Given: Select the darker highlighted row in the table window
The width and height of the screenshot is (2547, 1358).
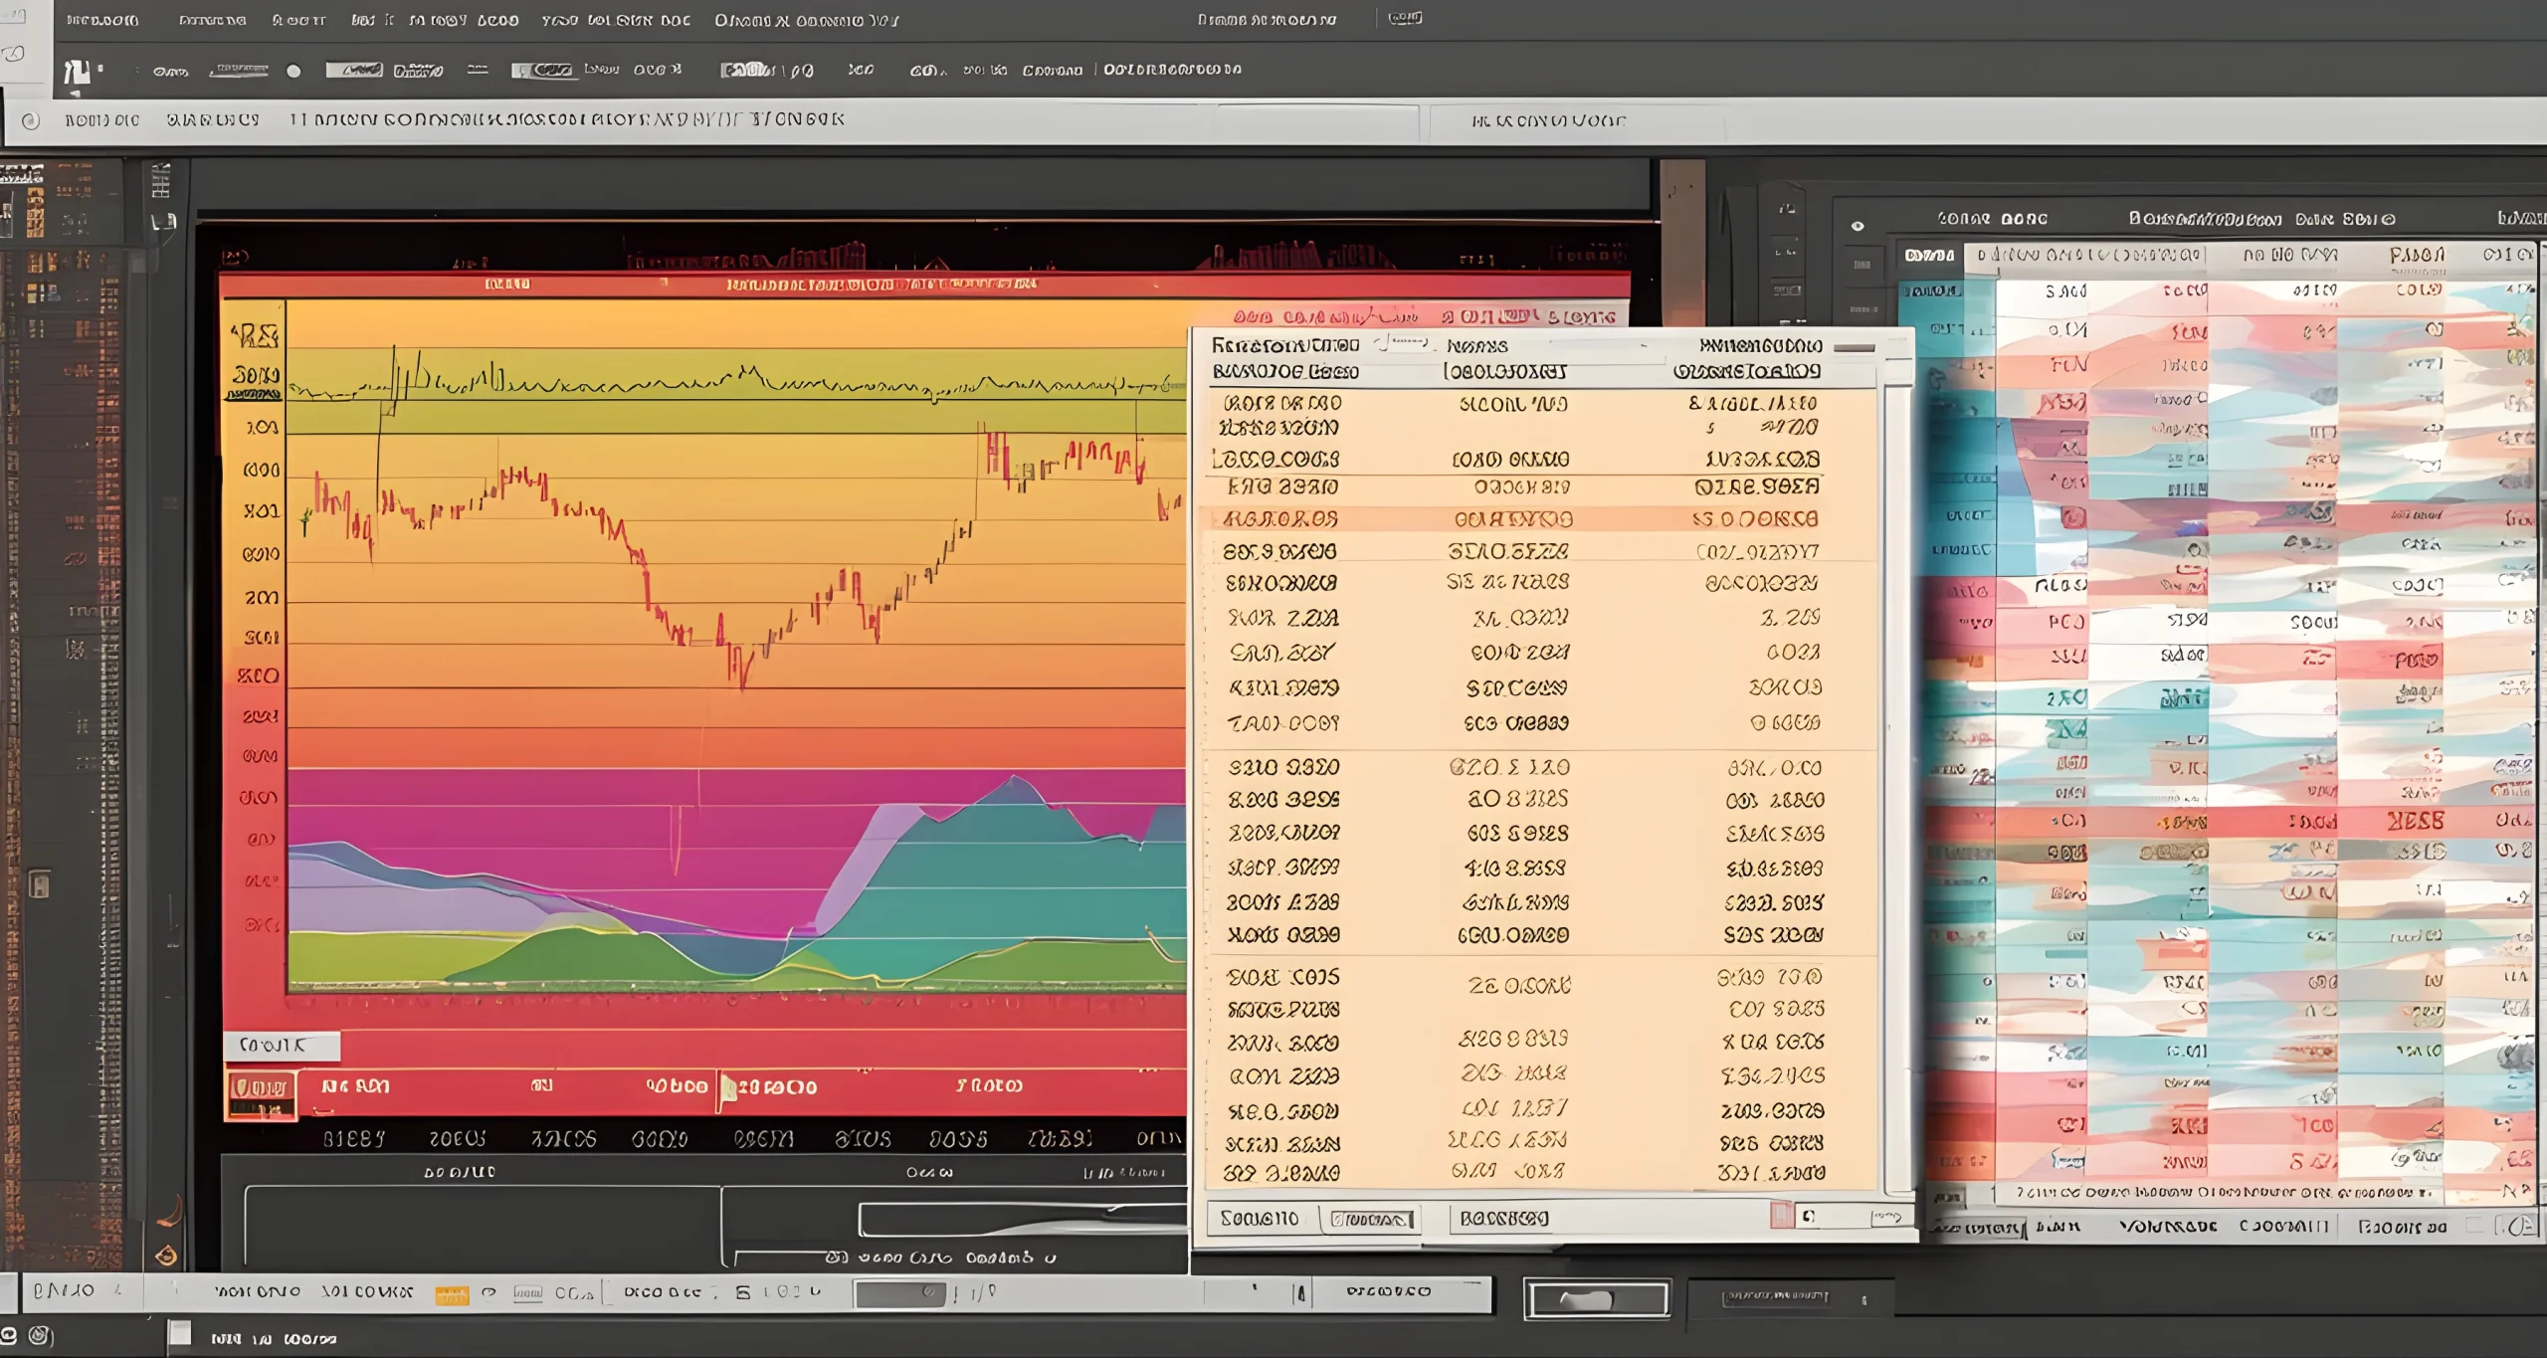Looking at the screenshot, I should (1538, 518).
